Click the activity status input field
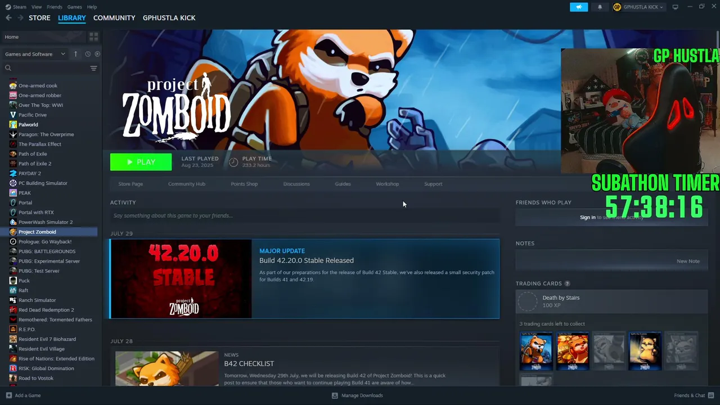The image size is (720, 405). coord(304,215)
